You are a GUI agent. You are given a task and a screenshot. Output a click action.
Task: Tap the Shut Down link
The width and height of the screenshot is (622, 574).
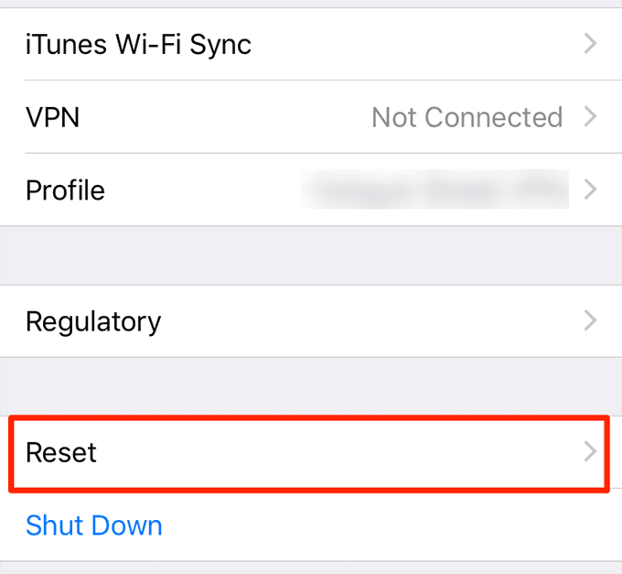tap(94, 525)
